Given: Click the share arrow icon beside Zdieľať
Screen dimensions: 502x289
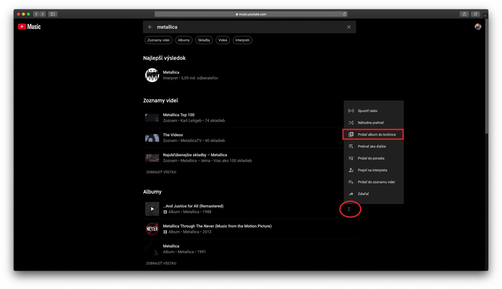Looking at the screenshot, I should (351, 194).
